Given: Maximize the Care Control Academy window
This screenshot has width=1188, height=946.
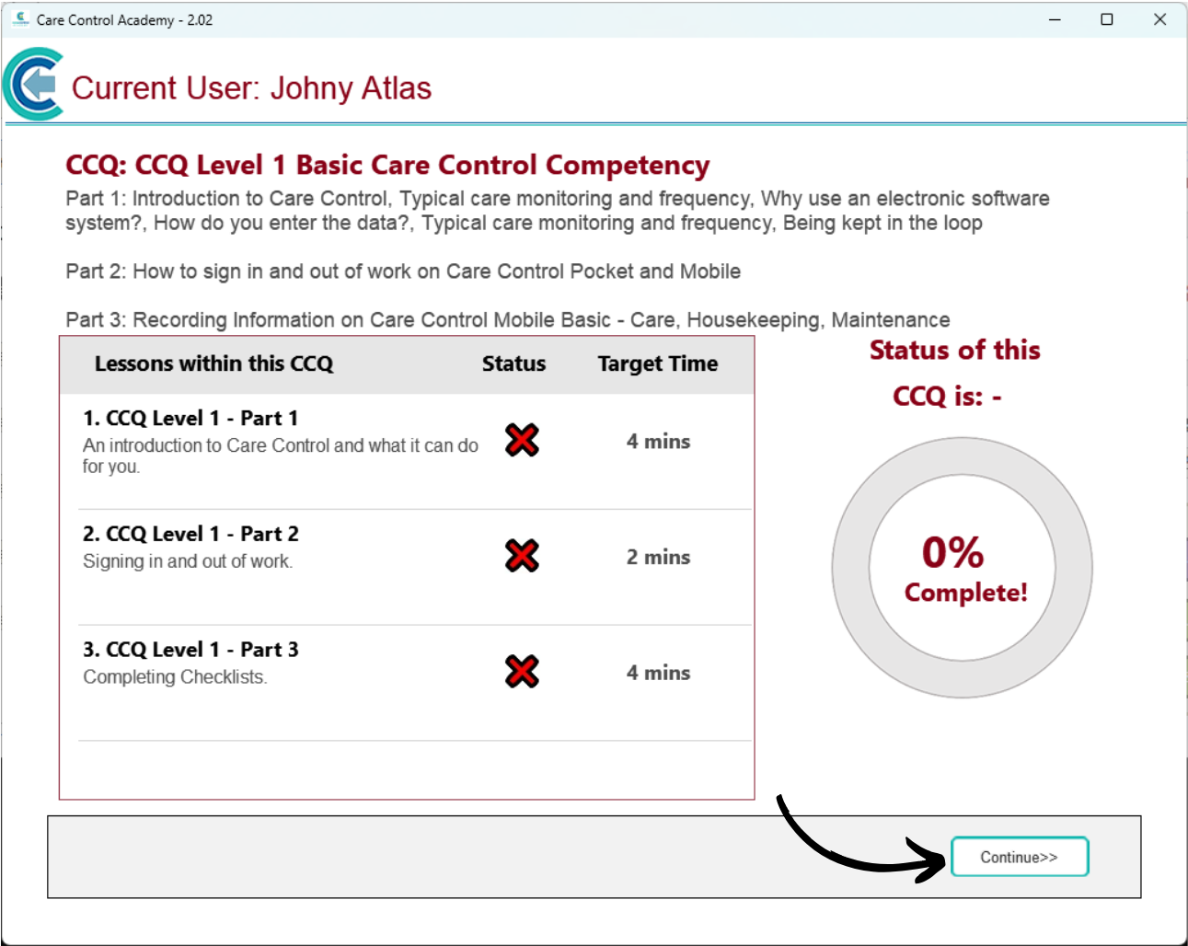Looking at the screenshot, I should (x=1107, y=19).
